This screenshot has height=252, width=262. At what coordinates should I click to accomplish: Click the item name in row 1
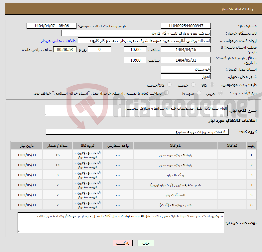(x=176, y=155)
